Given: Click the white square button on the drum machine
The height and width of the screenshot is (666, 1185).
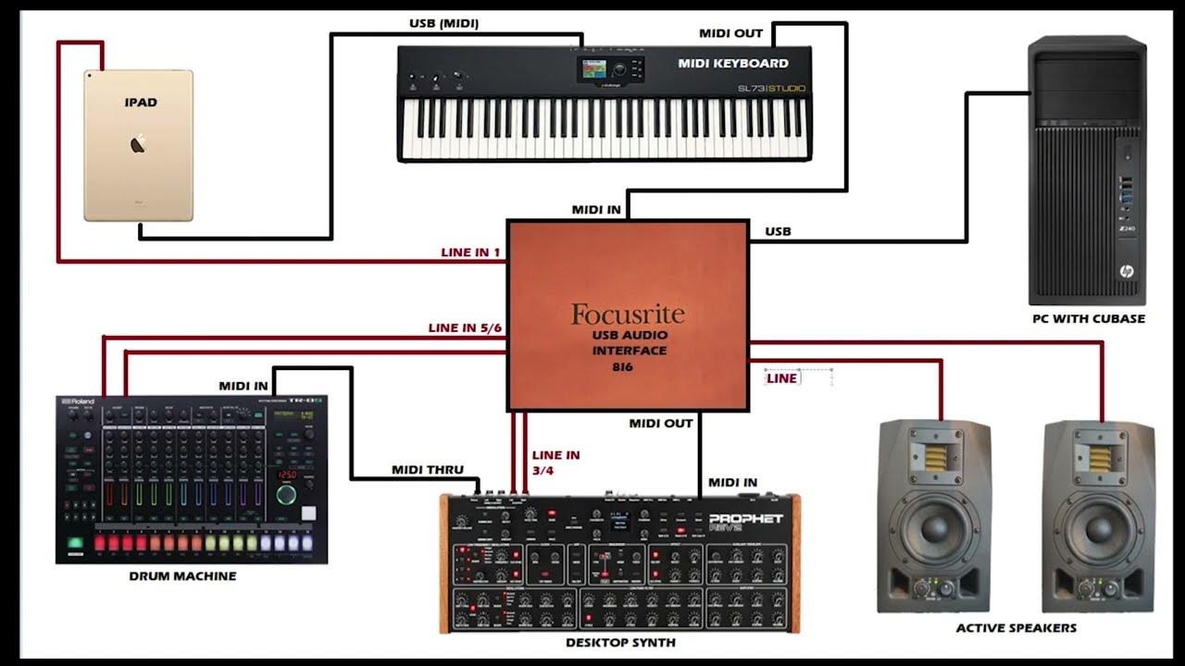Looking at the screenshot, I should coord(308,513).
